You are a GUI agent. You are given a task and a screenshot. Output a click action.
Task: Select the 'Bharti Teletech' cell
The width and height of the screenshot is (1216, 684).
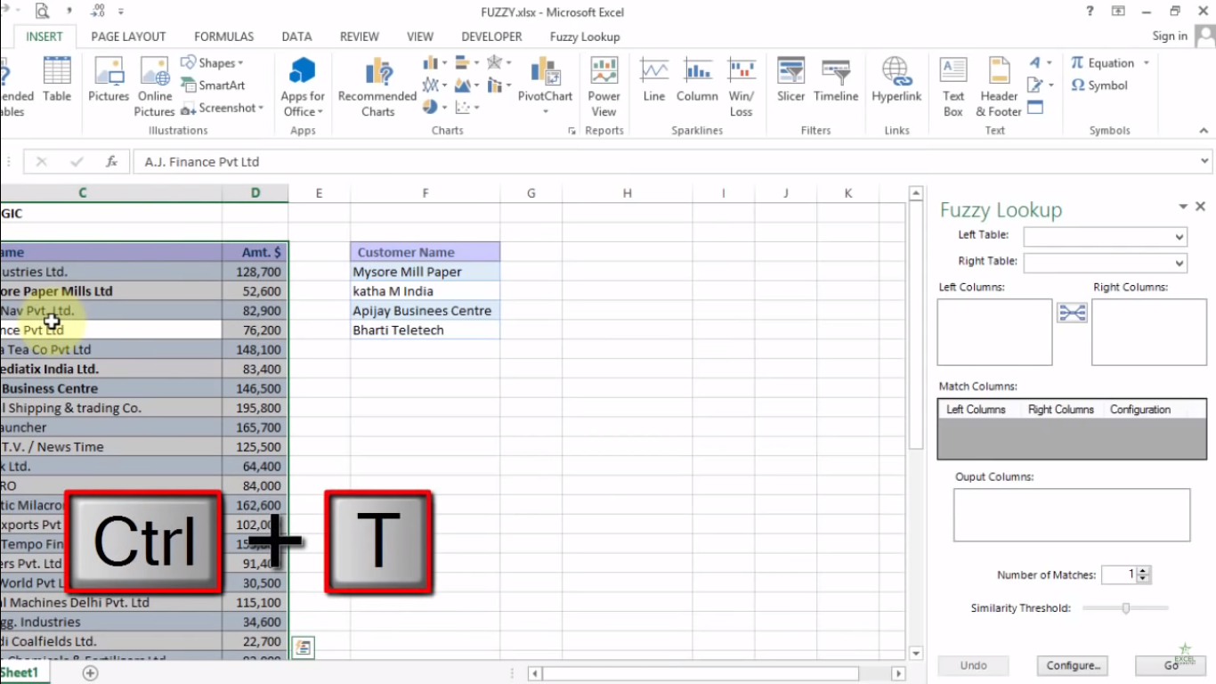(x=426, y=330)
